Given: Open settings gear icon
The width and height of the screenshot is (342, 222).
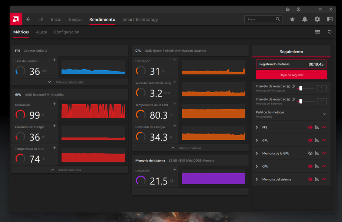Looking at the screenshot, I should click(x=317, y=19).
